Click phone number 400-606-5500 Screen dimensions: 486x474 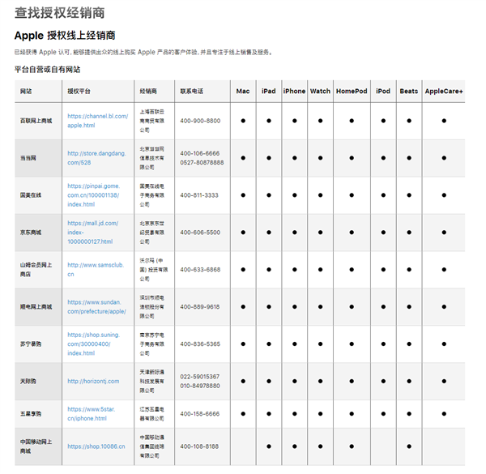tap(199, 233)
